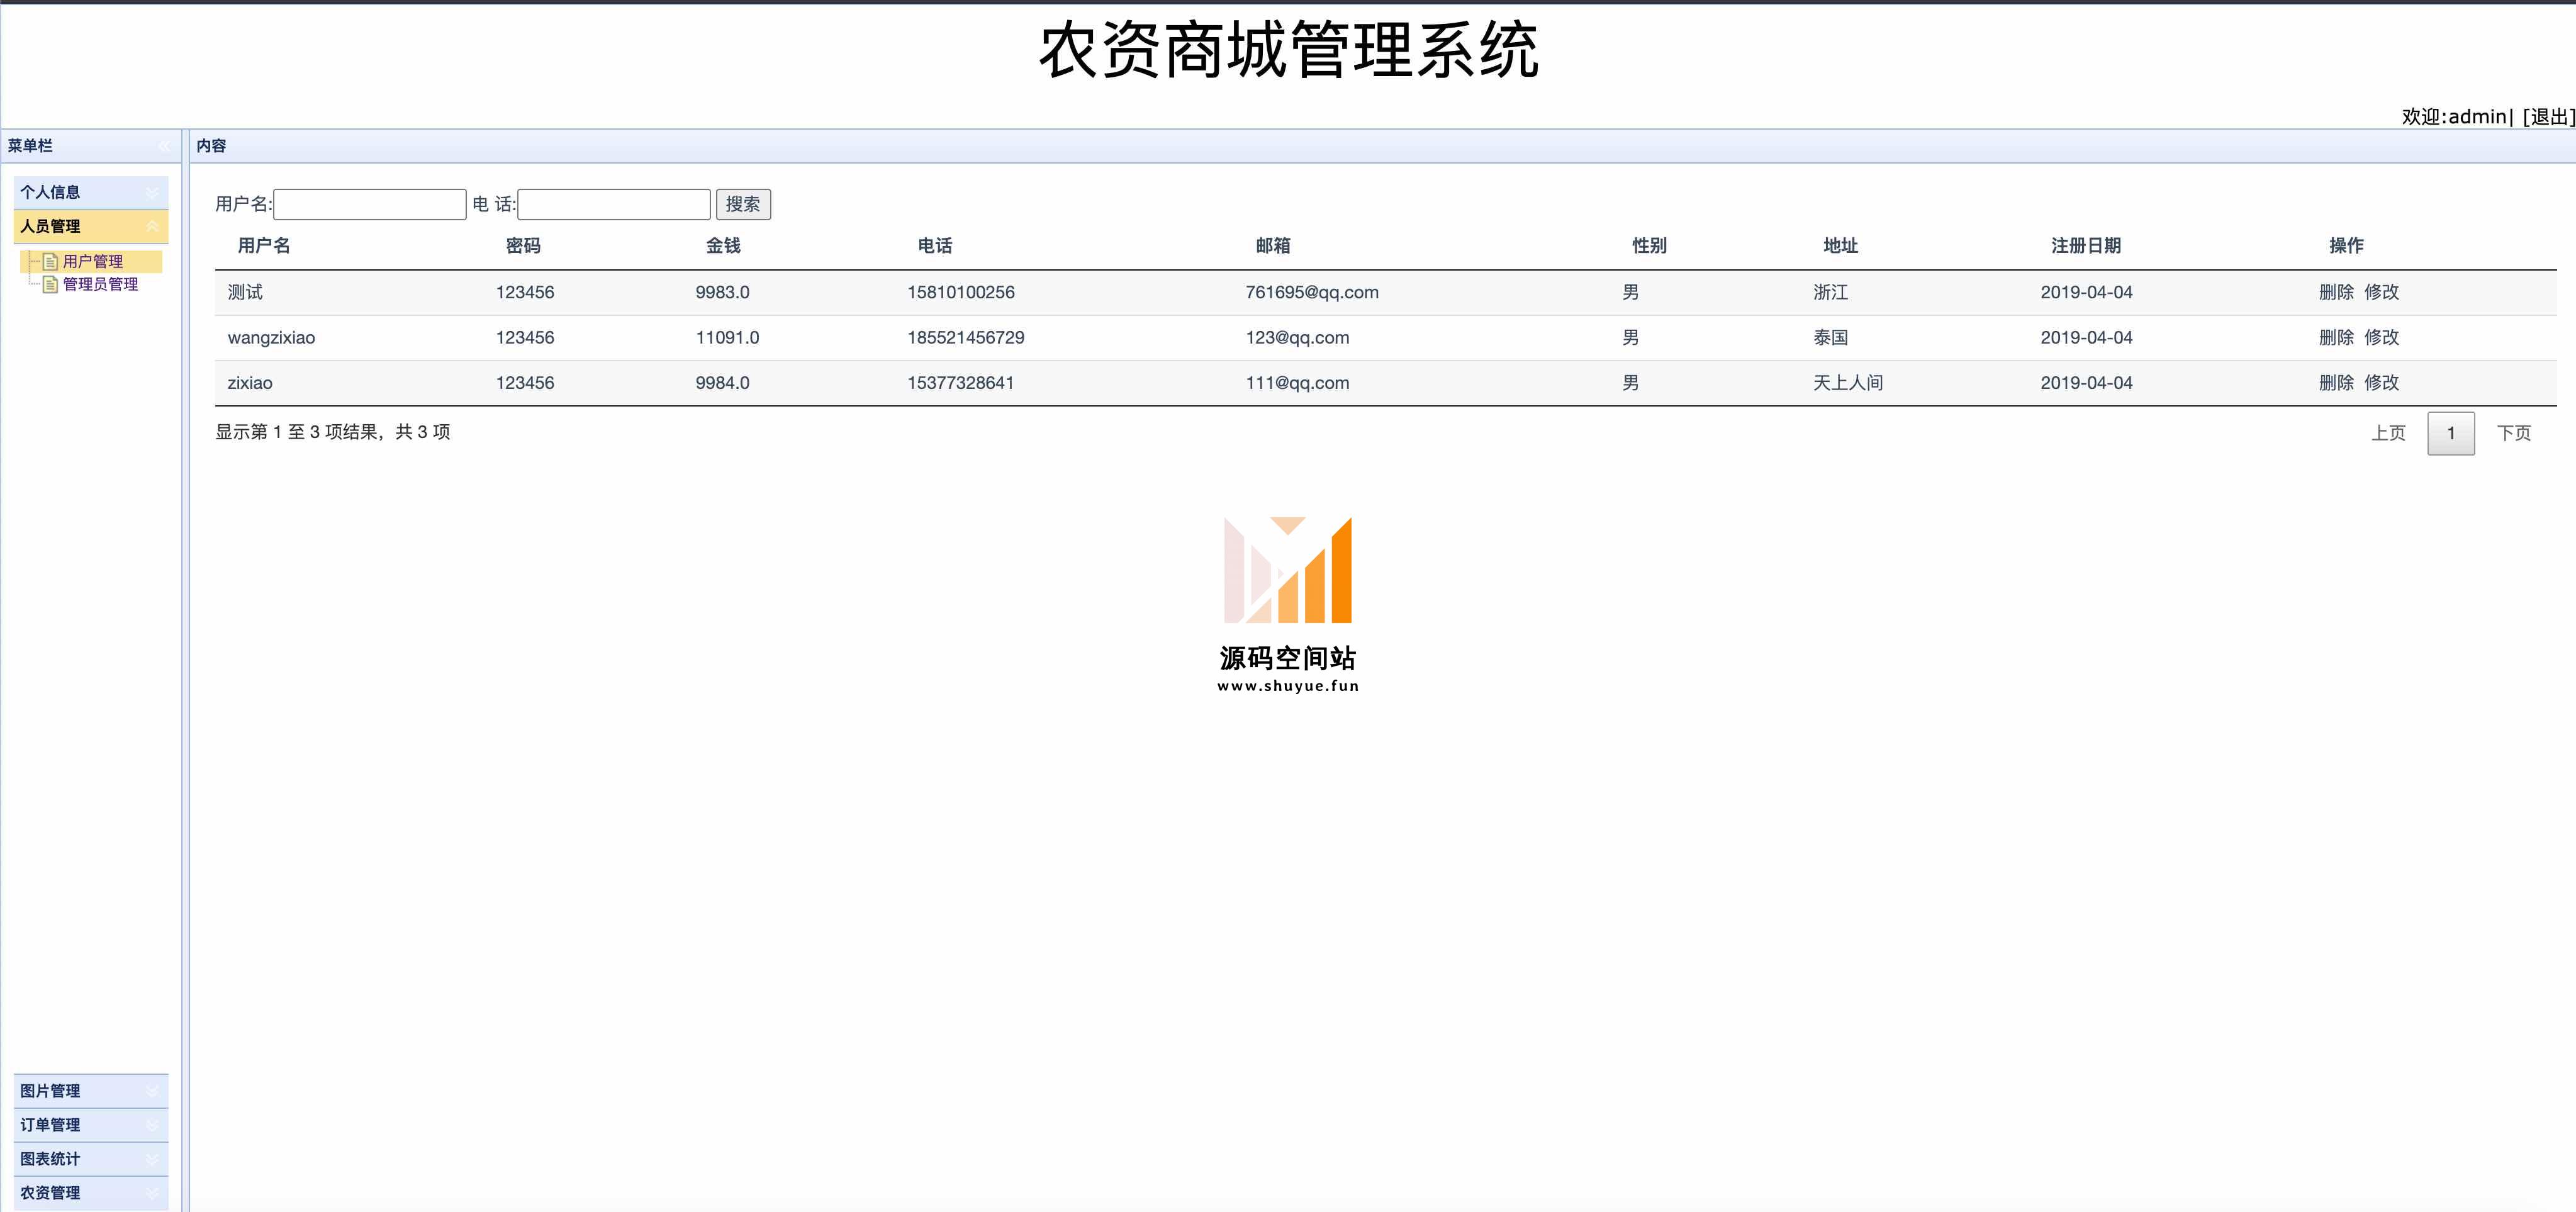Sort by the 邮箱 column header
Image resolution: width=2576 pixels, height=1212 pixels.
tap(1273, 246)
